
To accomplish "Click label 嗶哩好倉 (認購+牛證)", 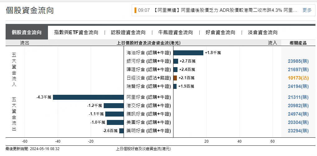I will pyautogui.click(x=149, y=70).
